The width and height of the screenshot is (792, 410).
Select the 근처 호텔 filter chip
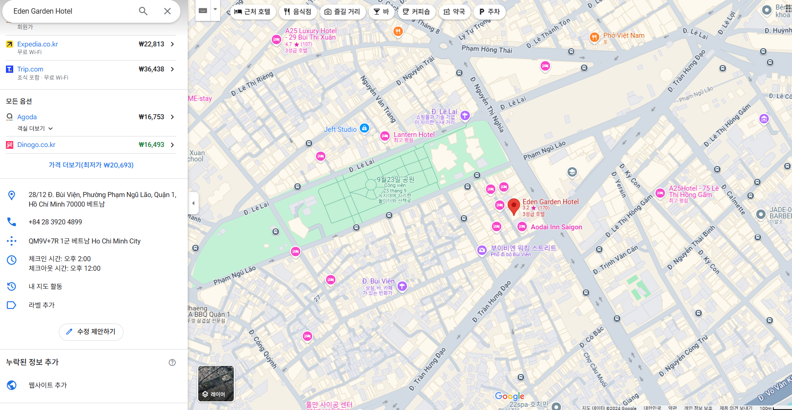[x=252, y=11]
